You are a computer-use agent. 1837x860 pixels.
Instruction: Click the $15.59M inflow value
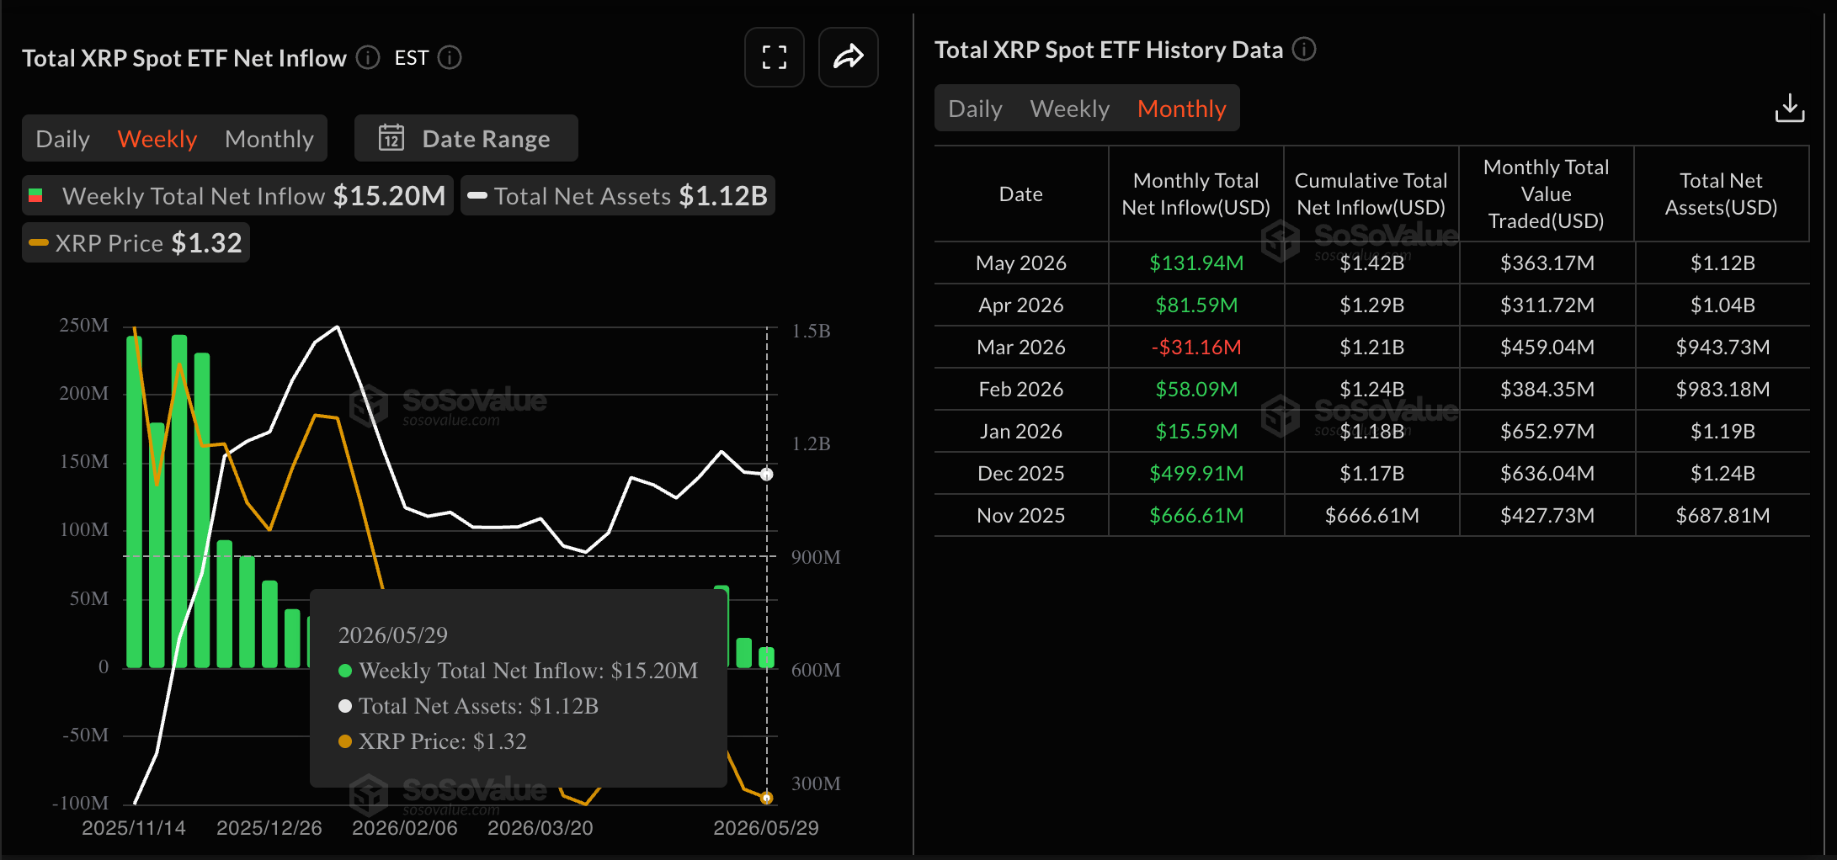(1196, 431)
